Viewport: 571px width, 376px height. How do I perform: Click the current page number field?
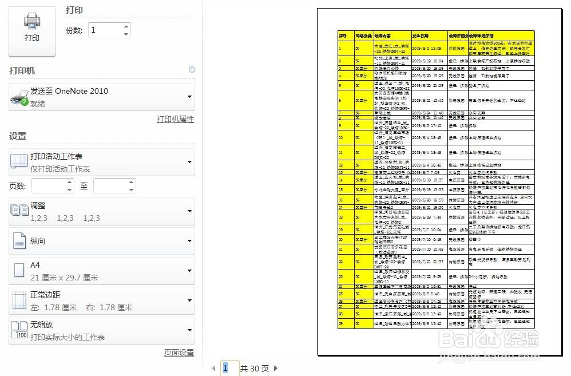click(x=230, y=368)
